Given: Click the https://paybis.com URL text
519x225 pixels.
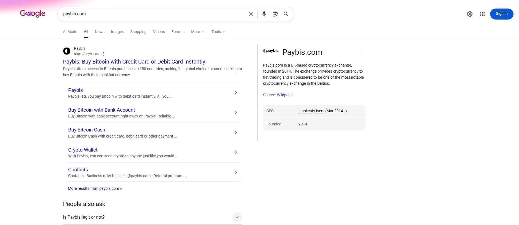Looking at the screenshot, I should 88,54.
